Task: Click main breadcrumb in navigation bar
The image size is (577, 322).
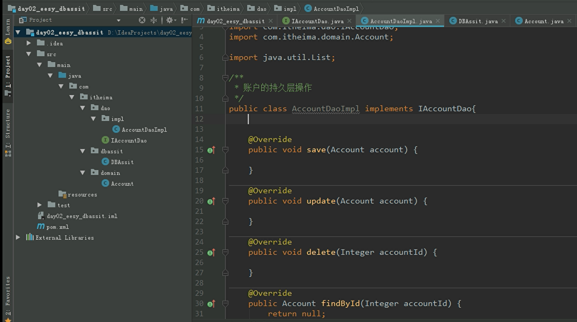Action: (x=131, y=8)
